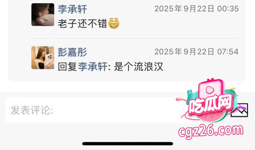Tap timestamp 2025年9月22日 07:54

[x=197, y=52]
